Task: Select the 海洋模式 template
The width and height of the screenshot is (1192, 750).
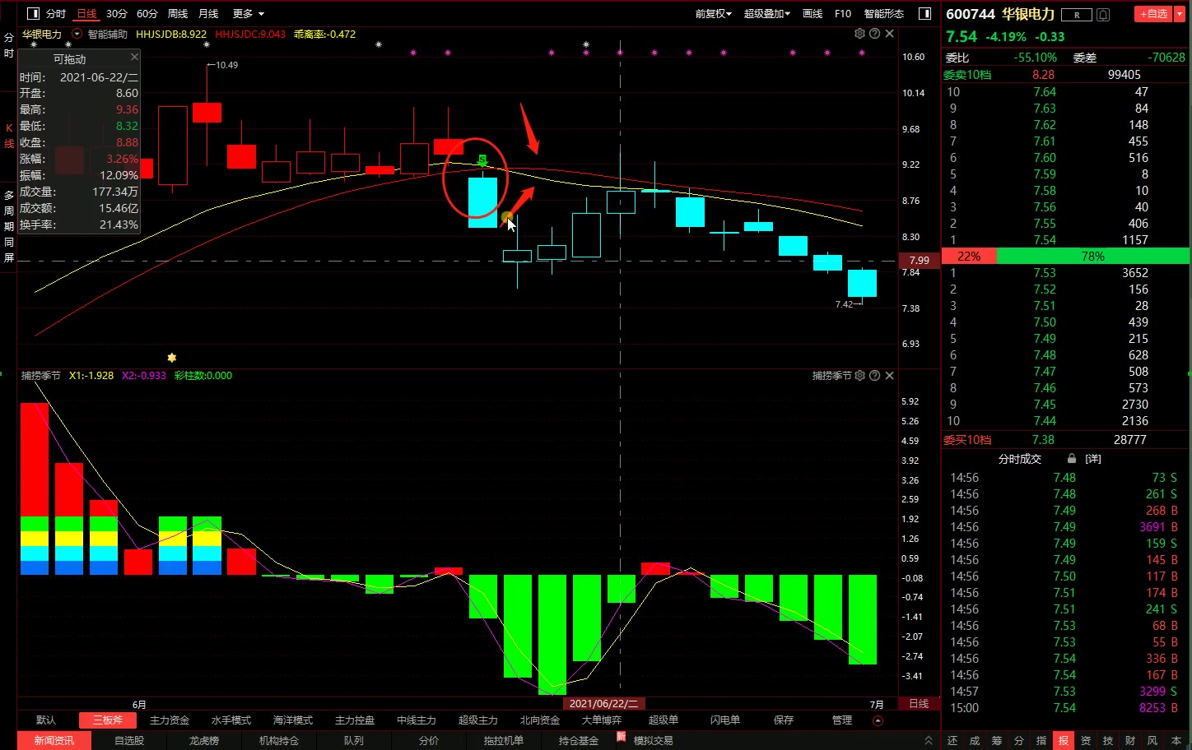Action: click(293, 720)
